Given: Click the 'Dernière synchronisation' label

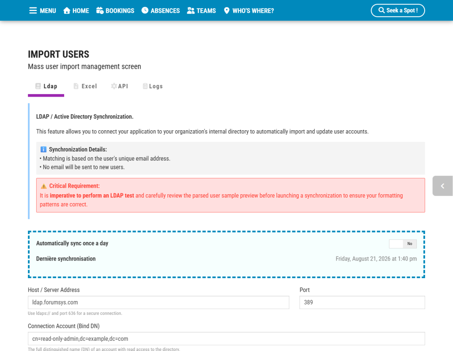Looking at the screenshot, I should tap(66, 259).
